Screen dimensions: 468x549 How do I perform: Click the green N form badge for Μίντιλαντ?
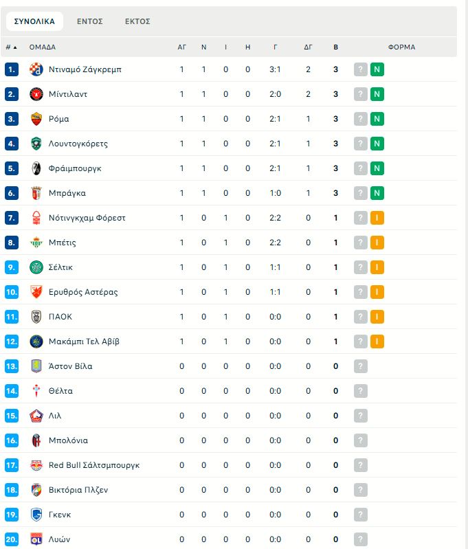[x=377, y=94]
